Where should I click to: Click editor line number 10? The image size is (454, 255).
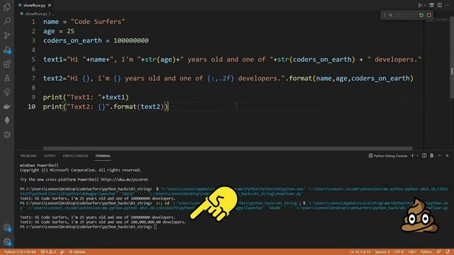[x=31, y=107]
